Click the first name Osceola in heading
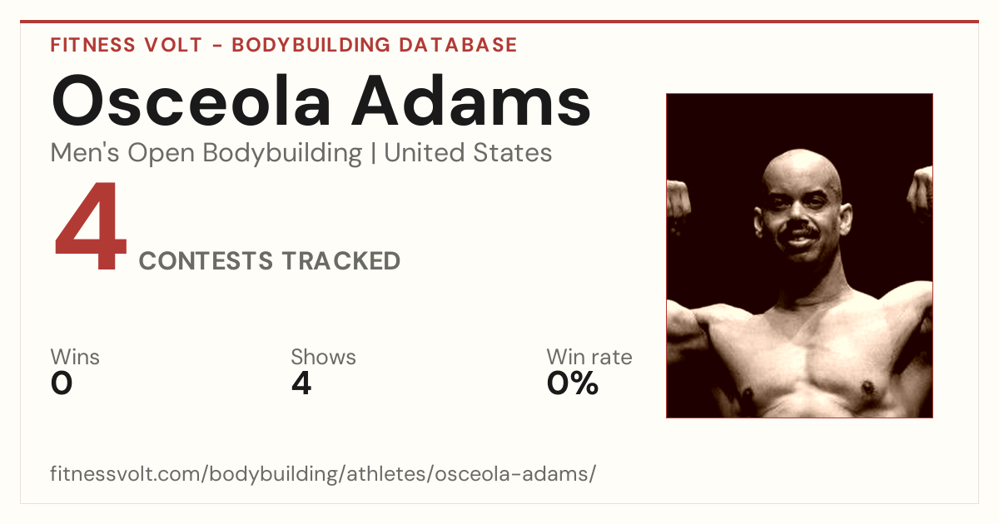Screen dimensions: 999x524 pyautogui.click(x=192, y=100)
